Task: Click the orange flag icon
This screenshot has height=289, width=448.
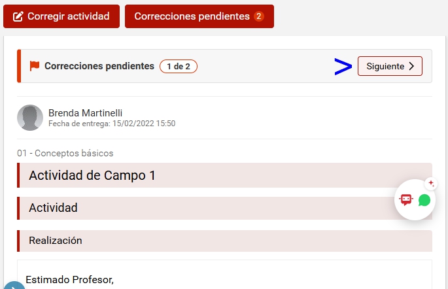Action: pyautogui.click(x=35, y=66)
